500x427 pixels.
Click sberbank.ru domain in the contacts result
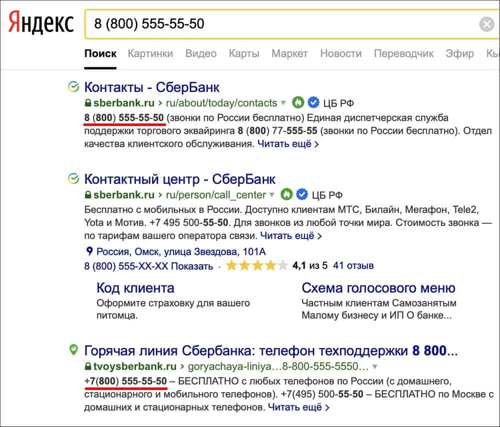[123, 103]
